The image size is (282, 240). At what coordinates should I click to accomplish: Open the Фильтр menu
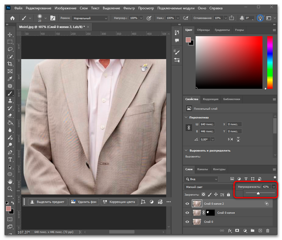tap(129, 8)
